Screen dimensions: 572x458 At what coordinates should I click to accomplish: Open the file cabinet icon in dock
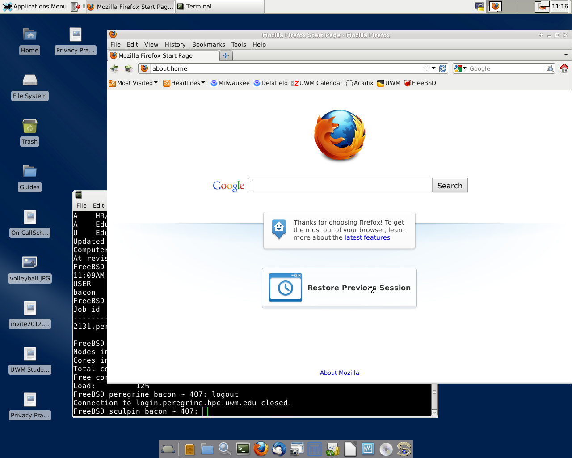coord(189,449)
